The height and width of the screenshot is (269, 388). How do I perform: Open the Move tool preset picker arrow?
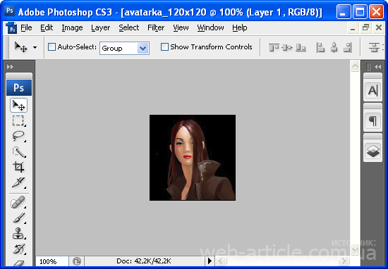[35, 47]
